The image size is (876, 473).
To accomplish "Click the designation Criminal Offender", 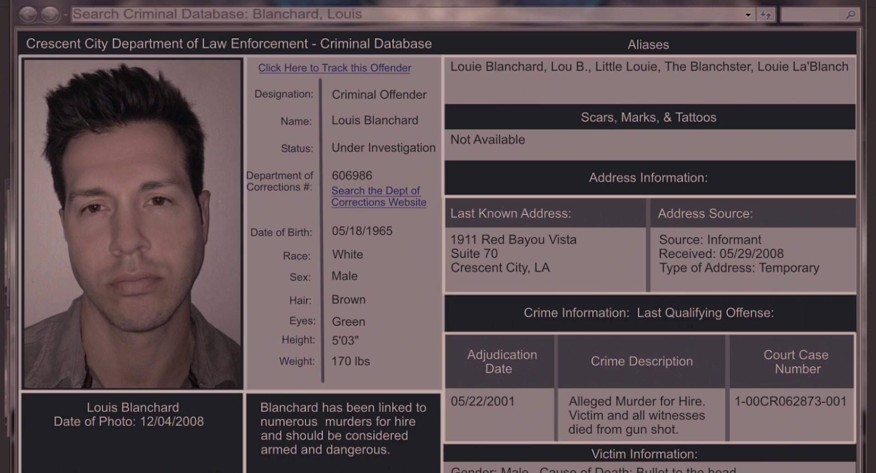I will 379,94.
